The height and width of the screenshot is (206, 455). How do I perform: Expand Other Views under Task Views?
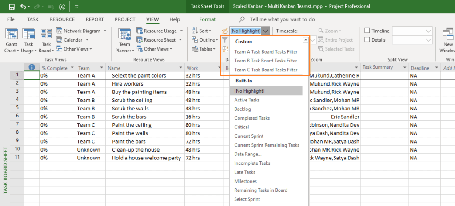coord(74,49)
